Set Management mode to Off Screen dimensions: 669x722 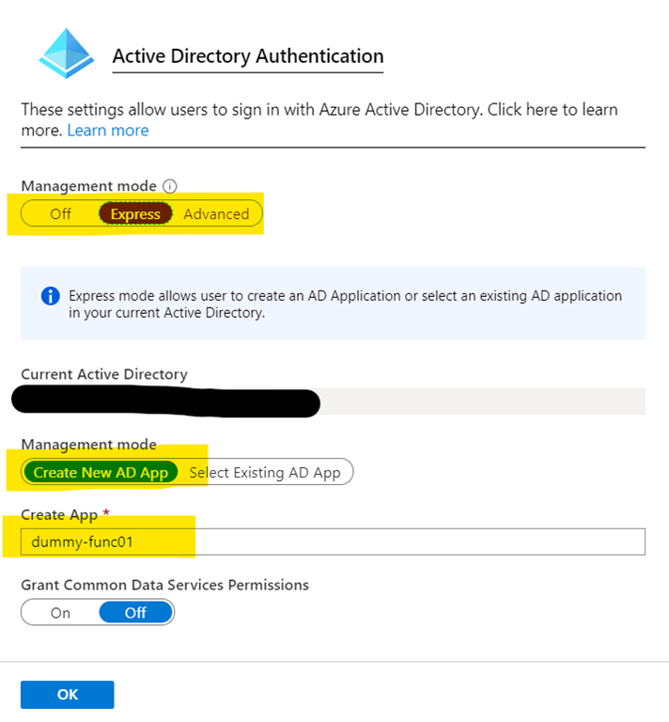point(61,214)
